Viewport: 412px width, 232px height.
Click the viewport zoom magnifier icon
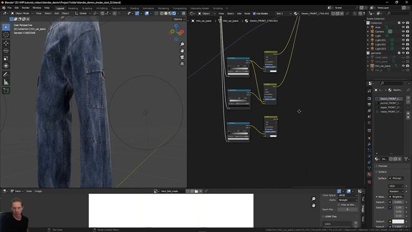click(182, 44)
